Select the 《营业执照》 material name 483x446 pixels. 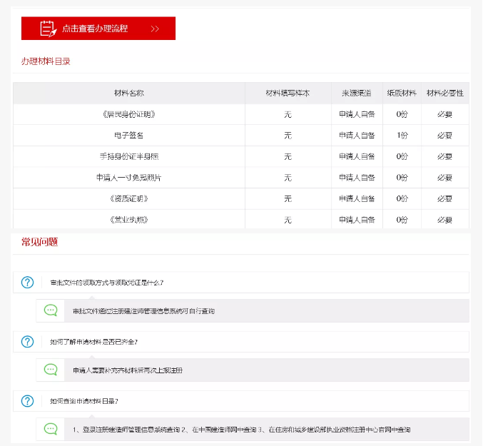(128, 220)
